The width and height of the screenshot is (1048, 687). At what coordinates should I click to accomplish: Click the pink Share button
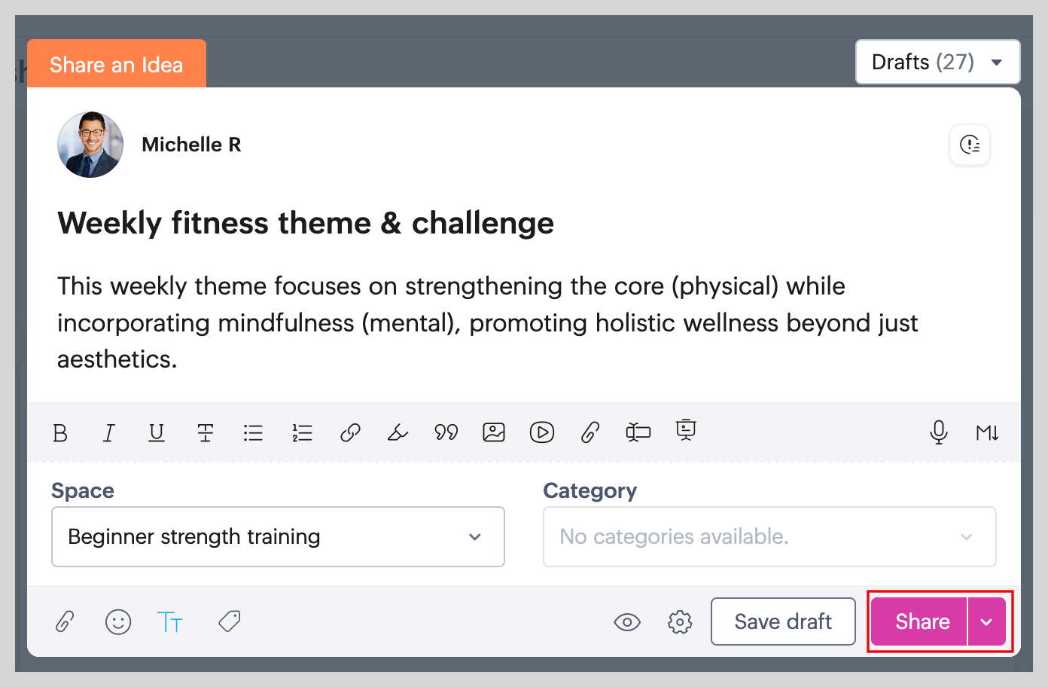[x=922, y=621]
